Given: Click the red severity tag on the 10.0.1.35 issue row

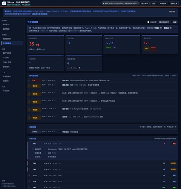Looking at the screenshot, I should [x=36, y=81].
